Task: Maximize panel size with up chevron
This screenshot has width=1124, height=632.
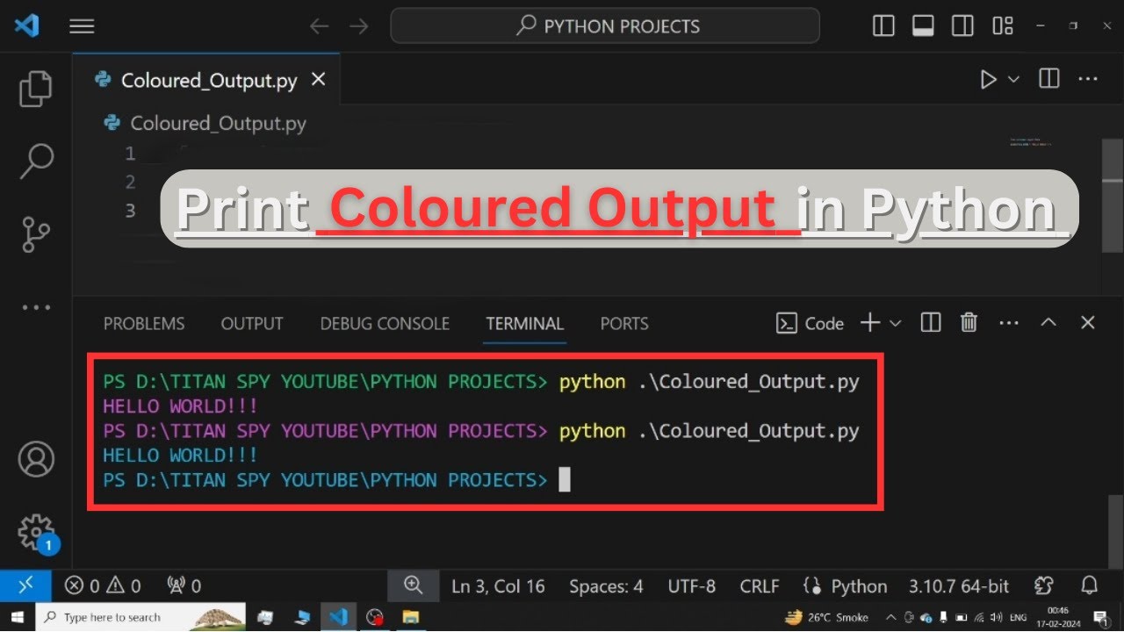Action: click(1048, 323)
